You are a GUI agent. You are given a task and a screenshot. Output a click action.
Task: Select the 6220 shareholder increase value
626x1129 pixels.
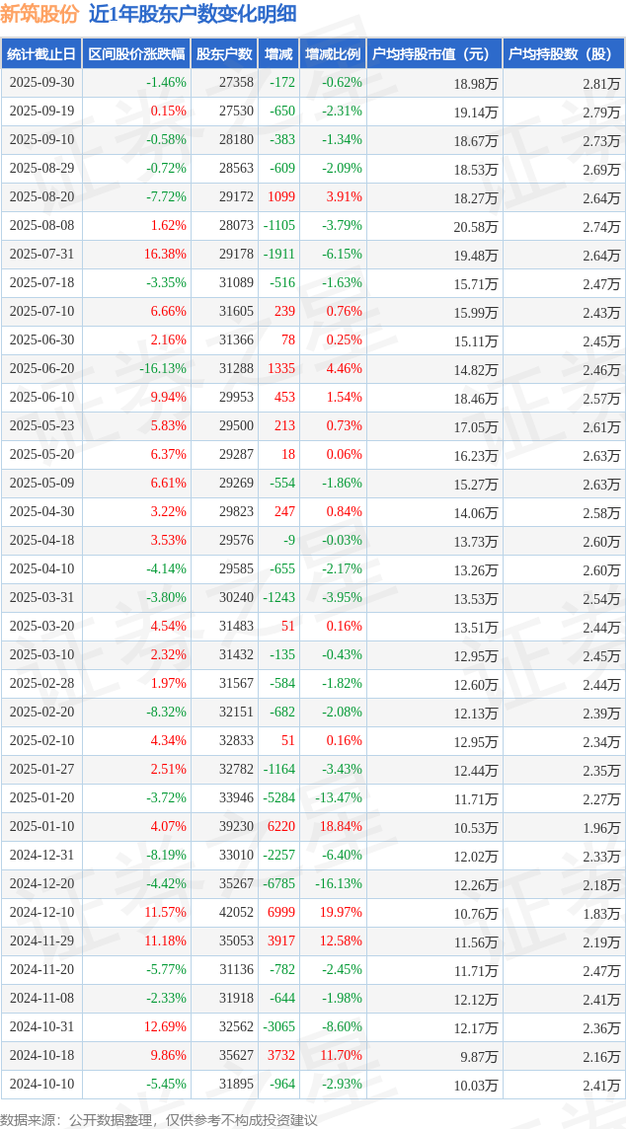pyautogui.click(x=281, y=827)
